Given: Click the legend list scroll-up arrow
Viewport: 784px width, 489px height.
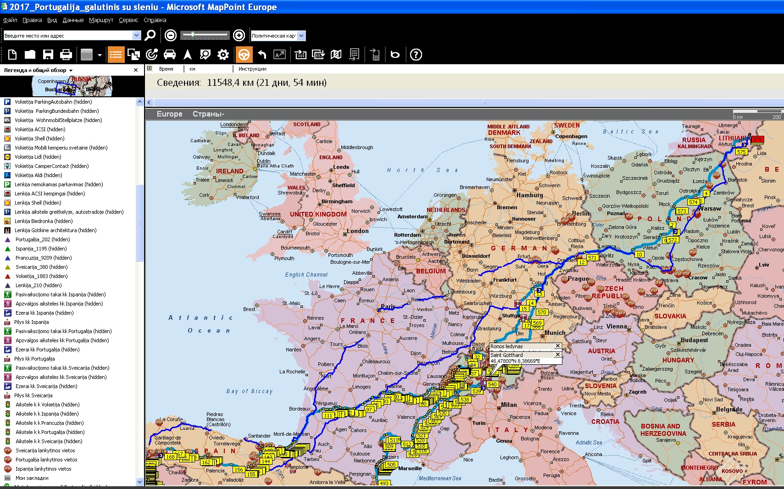Looking at the screenshot, I should point(140,102).
